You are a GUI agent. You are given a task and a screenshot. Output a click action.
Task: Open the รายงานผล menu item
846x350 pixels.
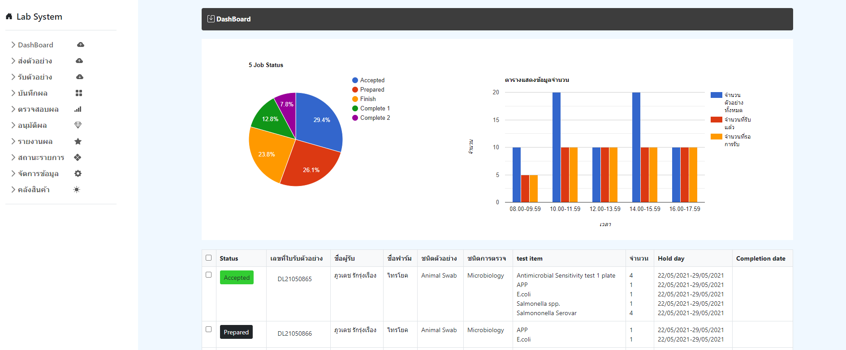coord(35,141)
